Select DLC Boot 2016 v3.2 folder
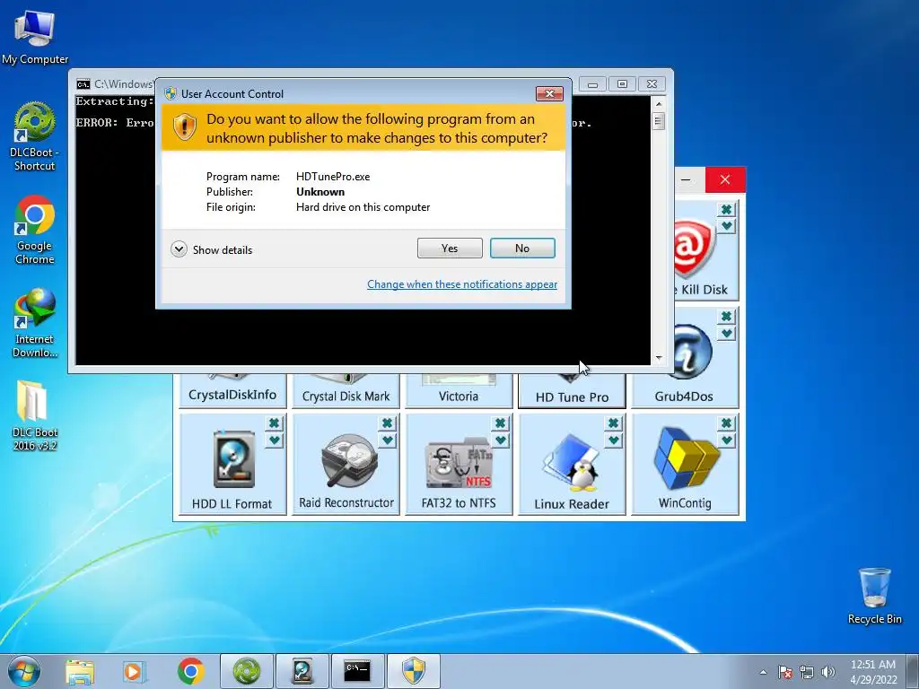Viewport: 919px width, 689px height. [x=35, y=415]
